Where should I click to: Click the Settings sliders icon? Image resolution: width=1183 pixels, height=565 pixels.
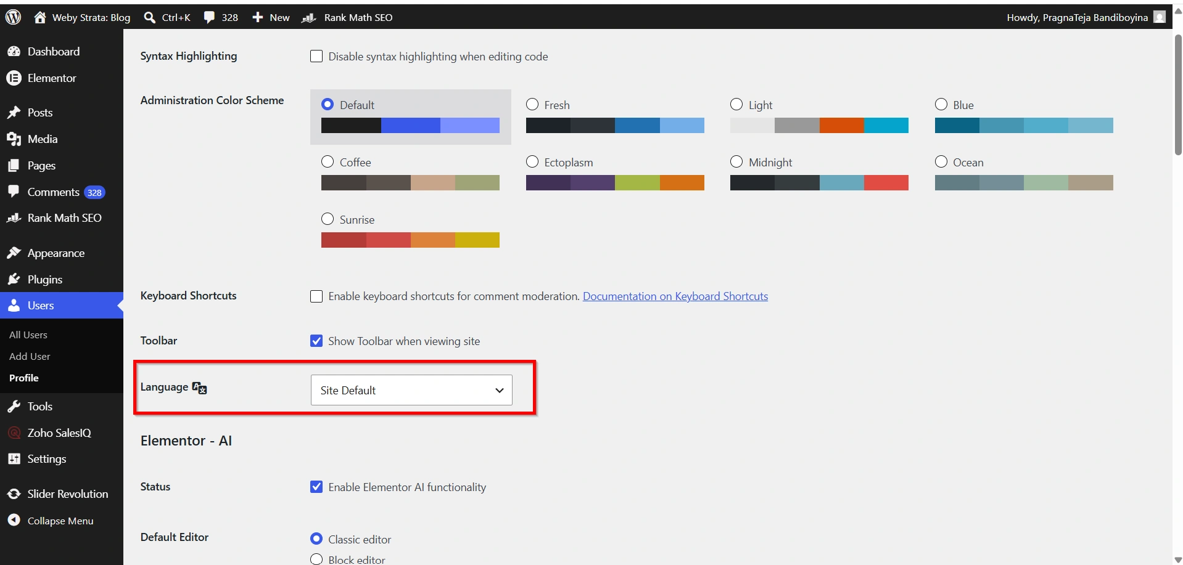coord(14,459)
